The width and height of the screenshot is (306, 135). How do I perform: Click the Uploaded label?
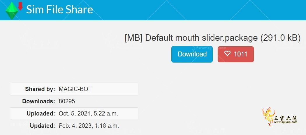pyautogui.click(x=41, y=113)
